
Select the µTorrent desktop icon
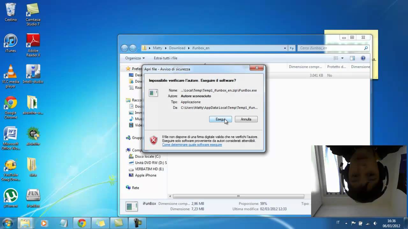click(11, 198)
